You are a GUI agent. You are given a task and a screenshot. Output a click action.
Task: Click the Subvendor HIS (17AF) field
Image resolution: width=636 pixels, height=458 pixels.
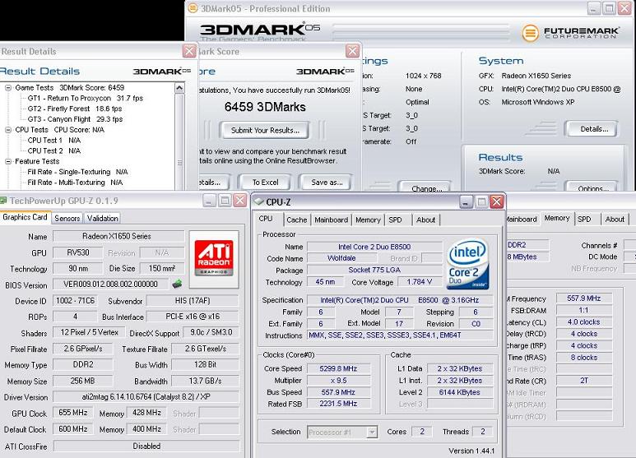[193, 301]
